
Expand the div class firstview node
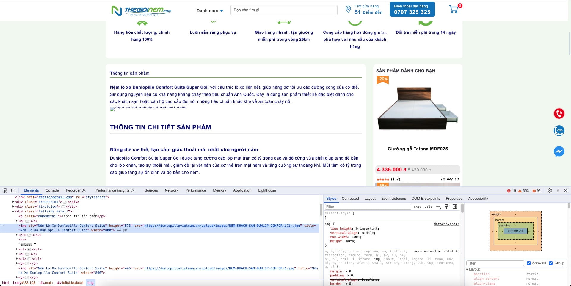pos(13,207)
